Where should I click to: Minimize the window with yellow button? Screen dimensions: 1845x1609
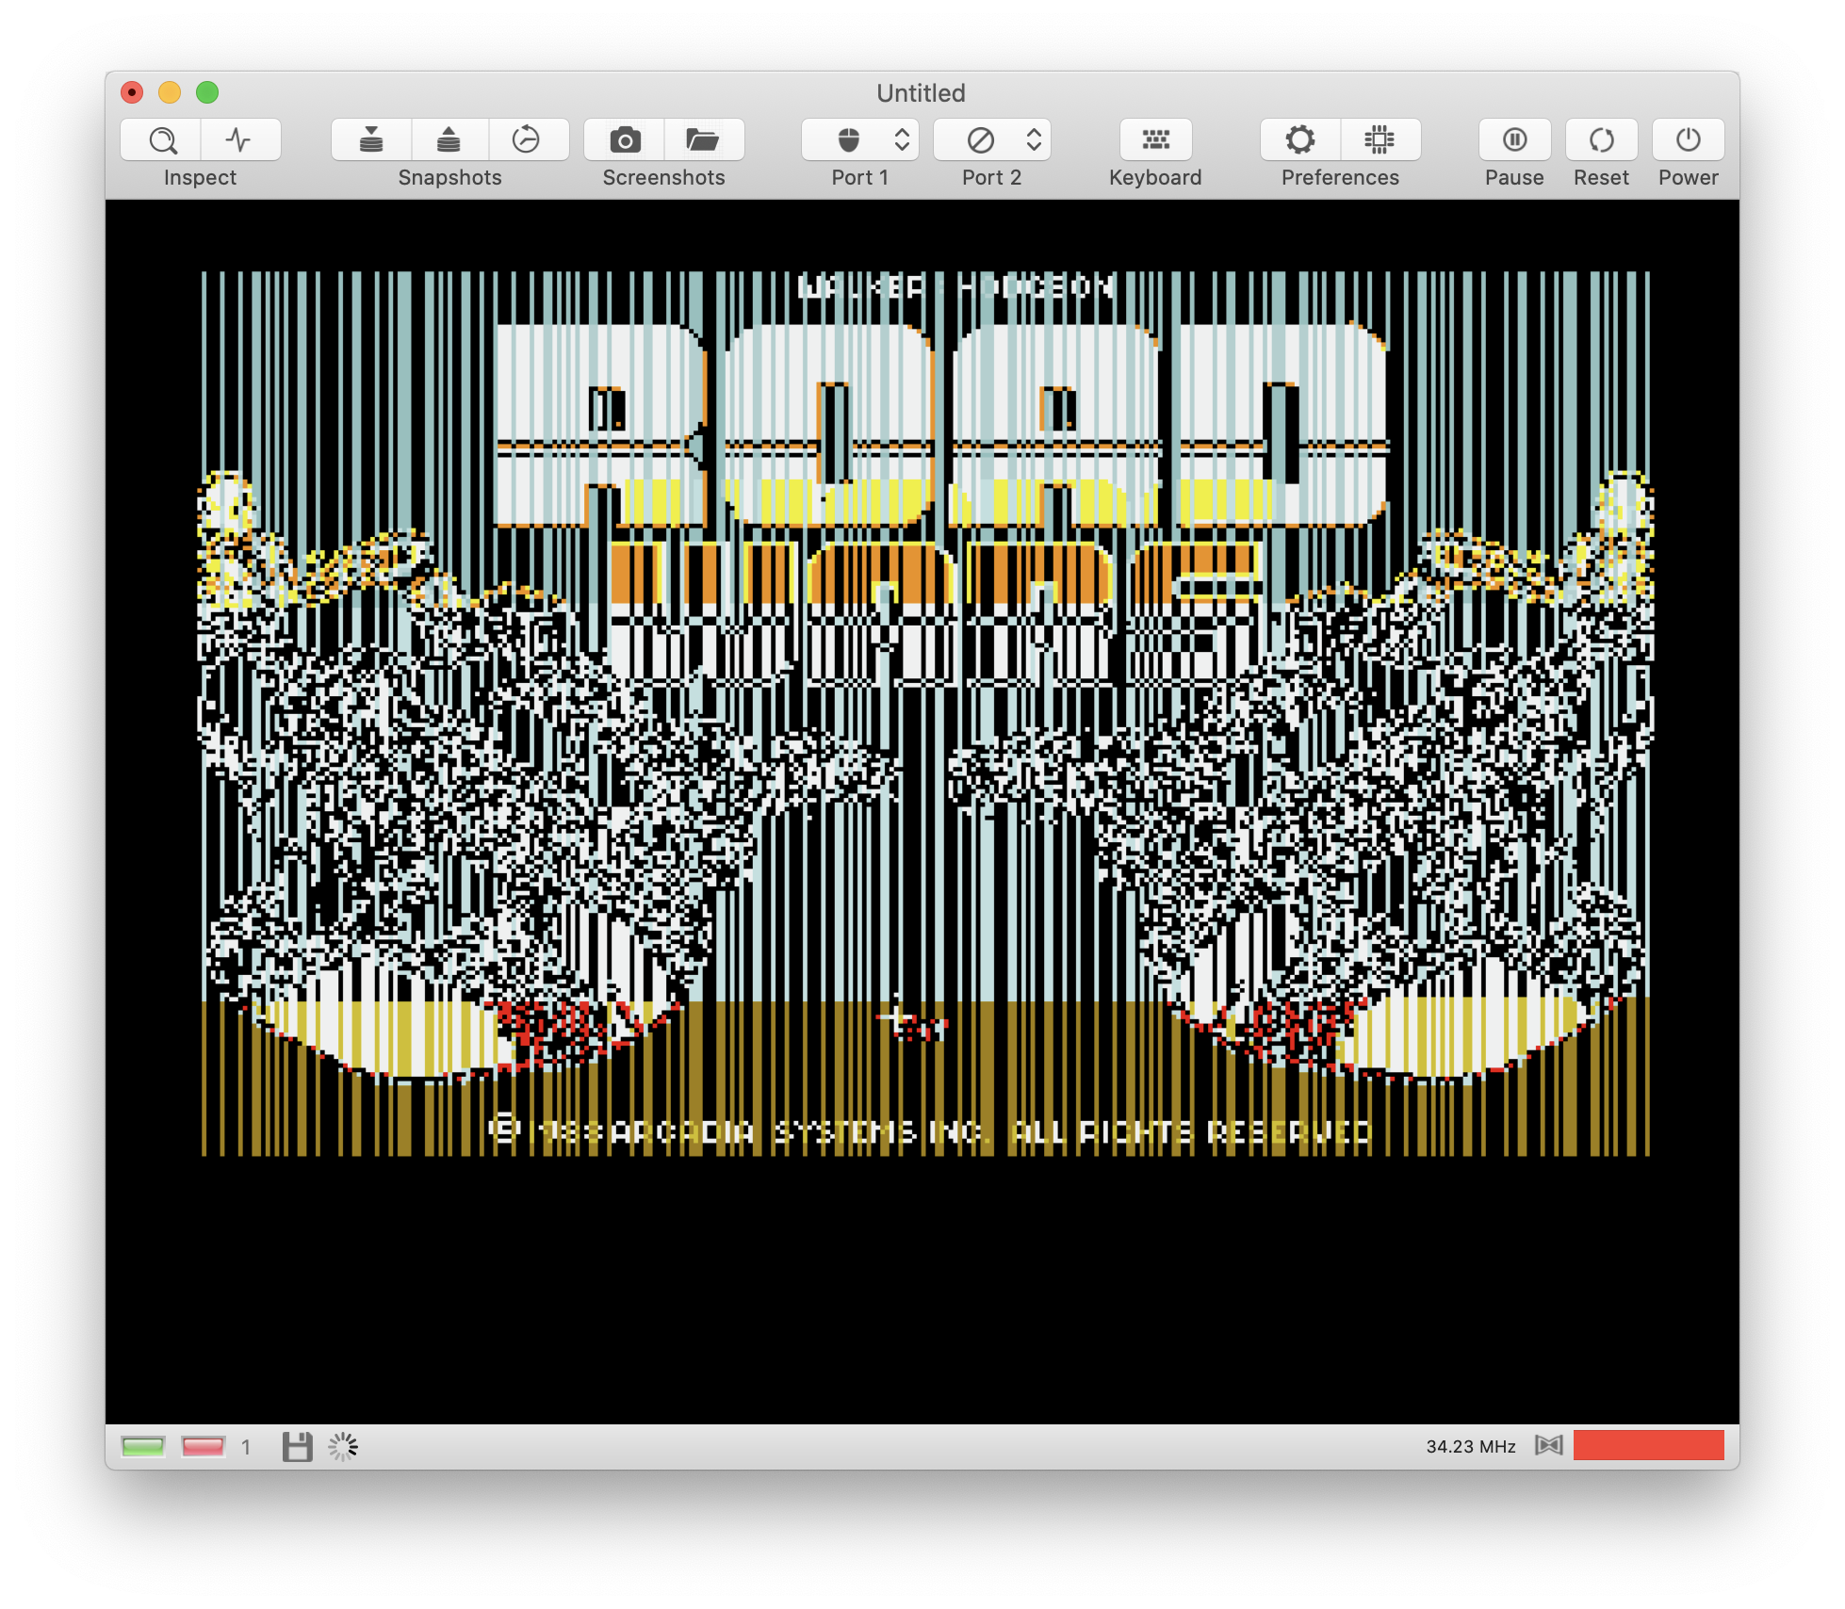point(170,92)
